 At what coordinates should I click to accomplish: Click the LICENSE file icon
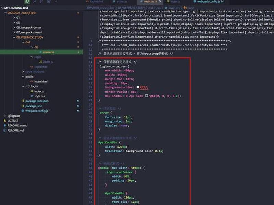5,121
